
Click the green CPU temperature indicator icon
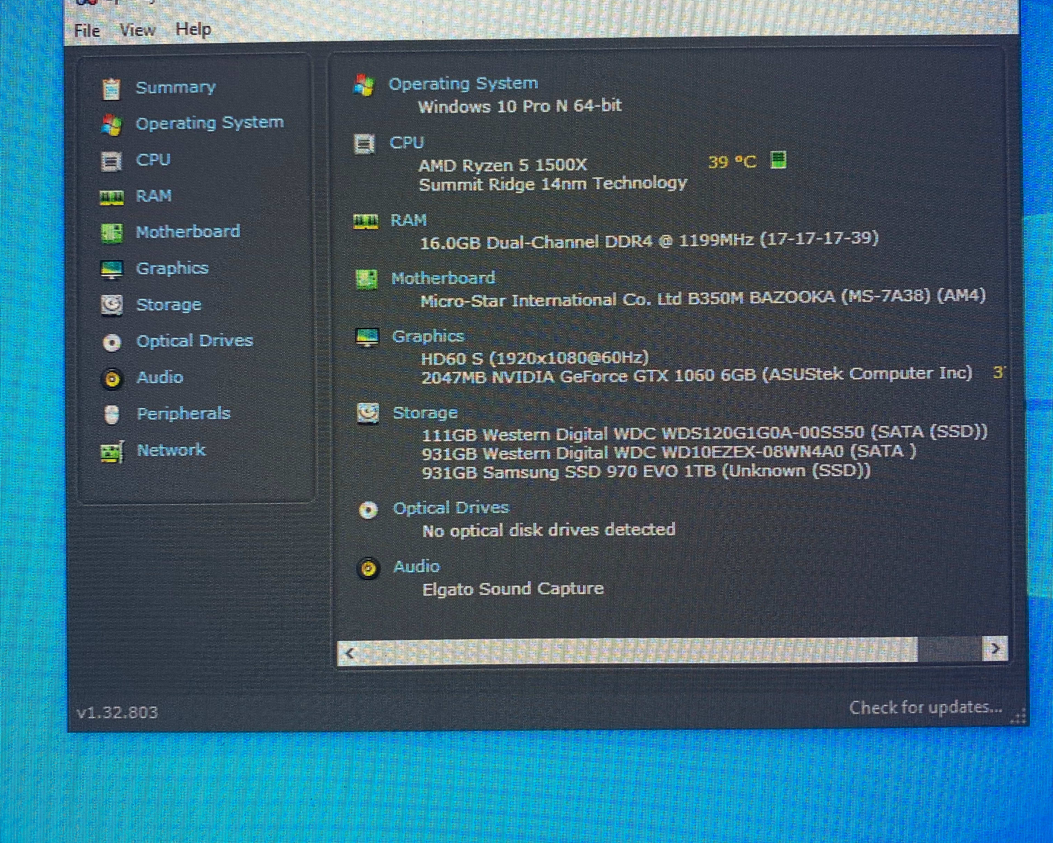pyautogui.click(x=778, y=160)
